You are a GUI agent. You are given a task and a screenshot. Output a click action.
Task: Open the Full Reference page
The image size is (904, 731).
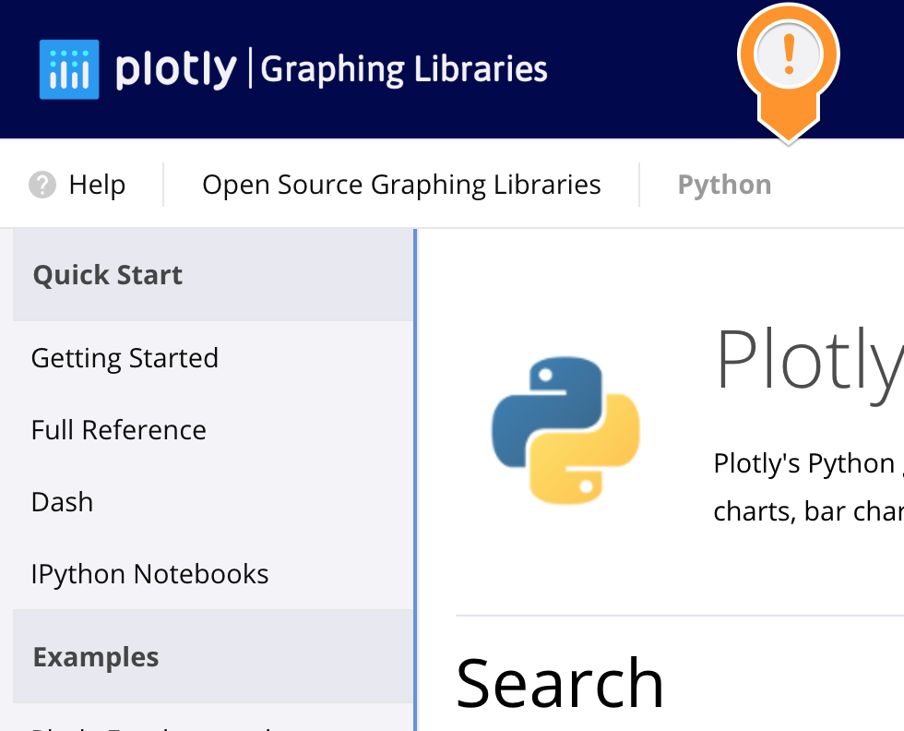coord(118,430)
